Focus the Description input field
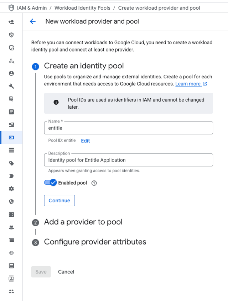Viewport: 228px width, 301px height. click(128, 160)
